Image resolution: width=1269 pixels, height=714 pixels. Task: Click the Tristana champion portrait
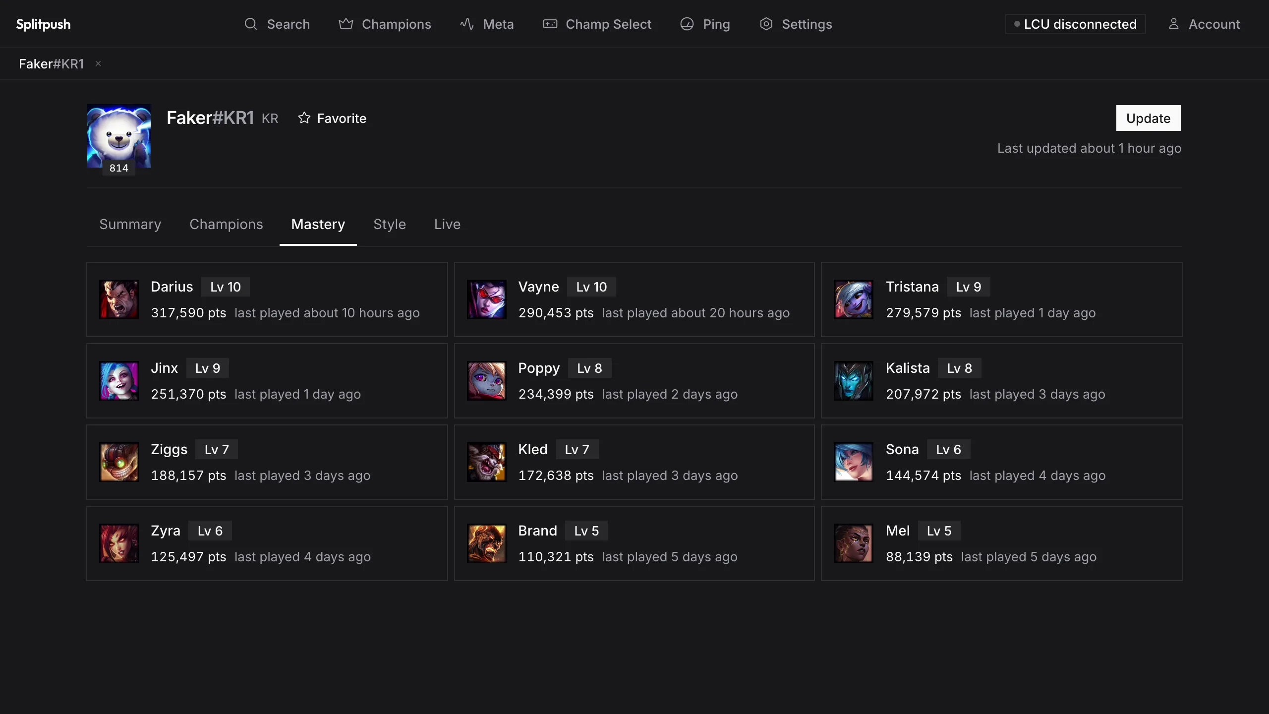pyautogui.click(x=854, y=299)
